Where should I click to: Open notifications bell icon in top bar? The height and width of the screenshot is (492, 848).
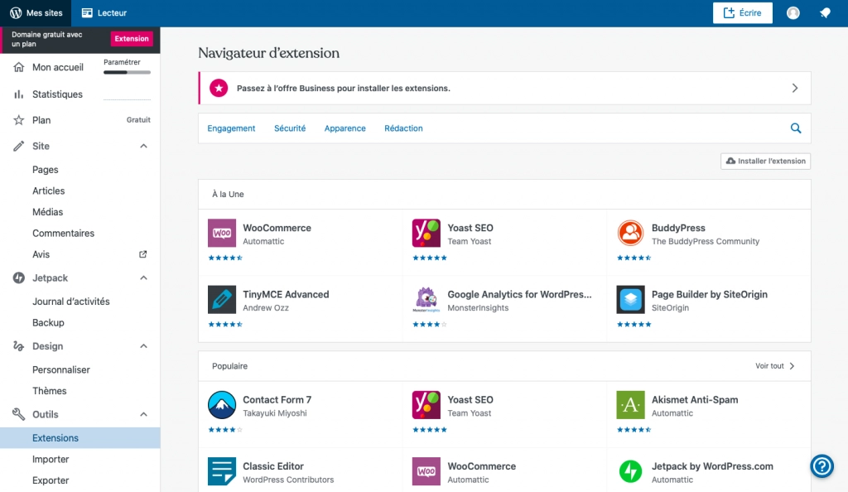click(x=825, y=13)
